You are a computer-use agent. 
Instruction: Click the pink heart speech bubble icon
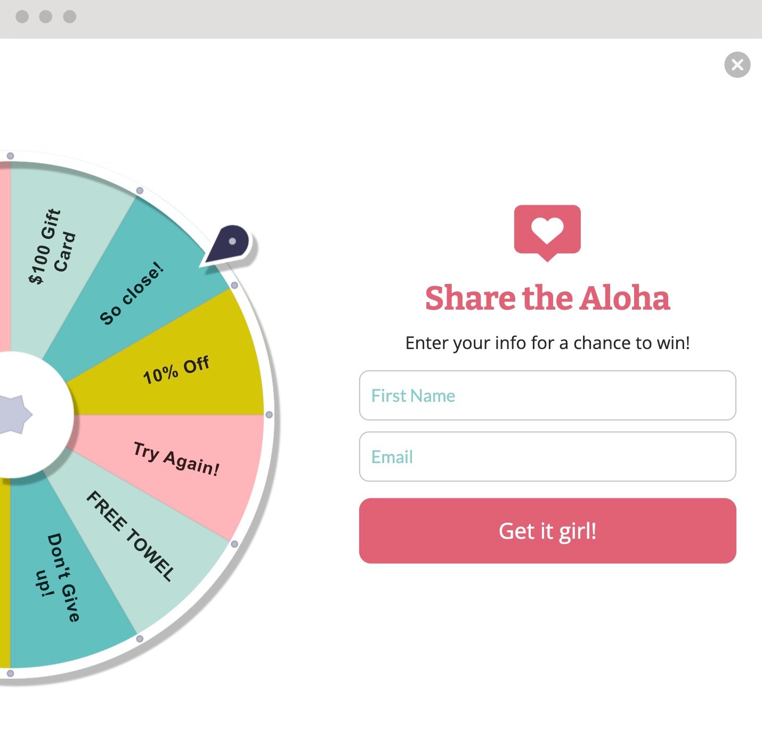tap(547, 233)
